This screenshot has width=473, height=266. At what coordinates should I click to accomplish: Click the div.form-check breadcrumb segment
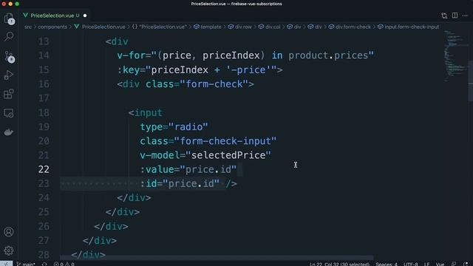click(x=350, y=27)
